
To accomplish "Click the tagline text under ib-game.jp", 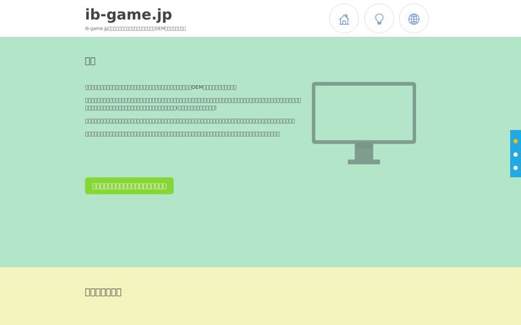I will [135, 28].
